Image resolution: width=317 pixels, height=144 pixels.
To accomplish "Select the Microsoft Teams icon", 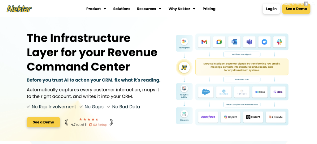I will pos(249,42).
